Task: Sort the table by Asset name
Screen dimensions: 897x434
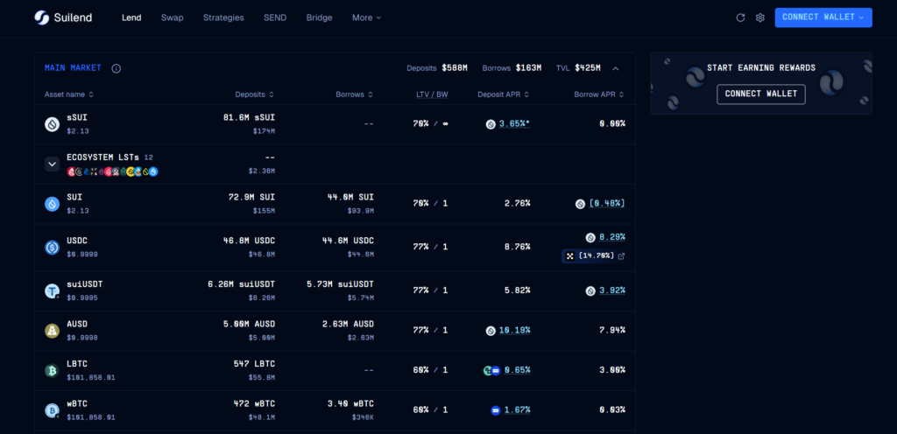Action: [69, 94]
